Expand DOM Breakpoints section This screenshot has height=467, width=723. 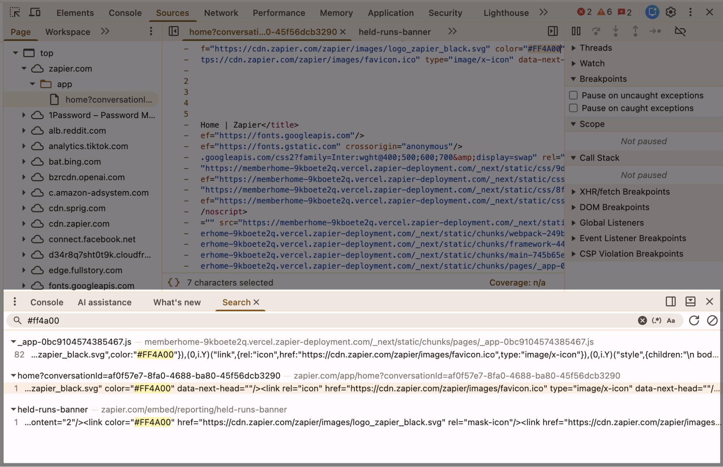point(574,207)
